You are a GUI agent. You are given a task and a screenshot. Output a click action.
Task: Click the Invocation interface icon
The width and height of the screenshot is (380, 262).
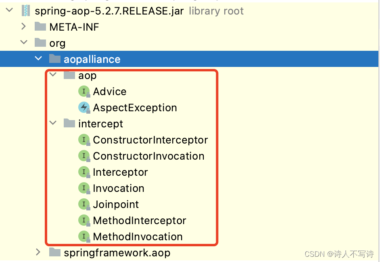(84, 188)
